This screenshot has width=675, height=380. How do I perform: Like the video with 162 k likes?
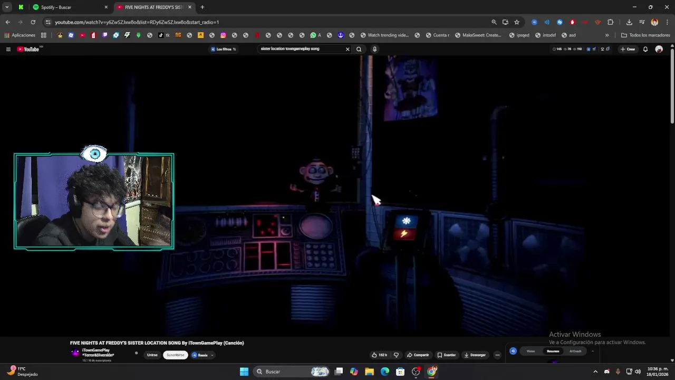point(379,355)
